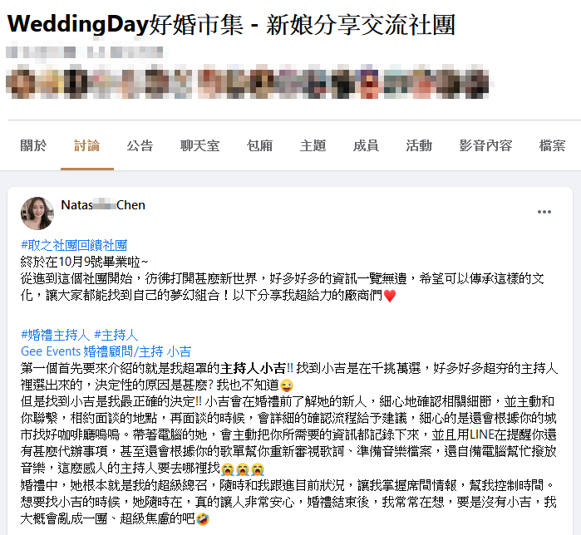
Task: Open the Natas Chen author name link
Action: tap(103, 205)
